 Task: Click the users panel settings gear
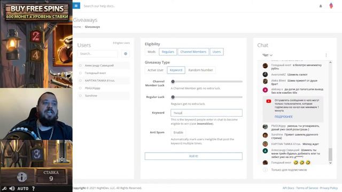coord(126,53)
